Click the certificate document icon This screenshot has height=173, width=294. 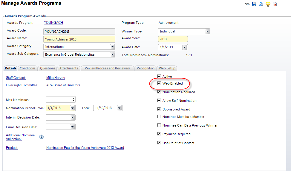click(275, 4)
